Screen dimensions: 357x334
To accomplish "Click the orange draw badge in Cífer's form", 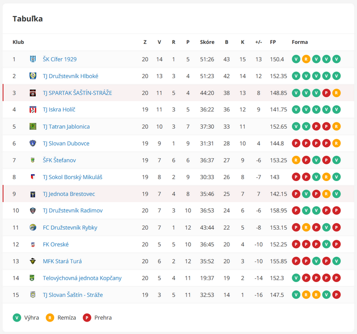I will tap(306, 59).
